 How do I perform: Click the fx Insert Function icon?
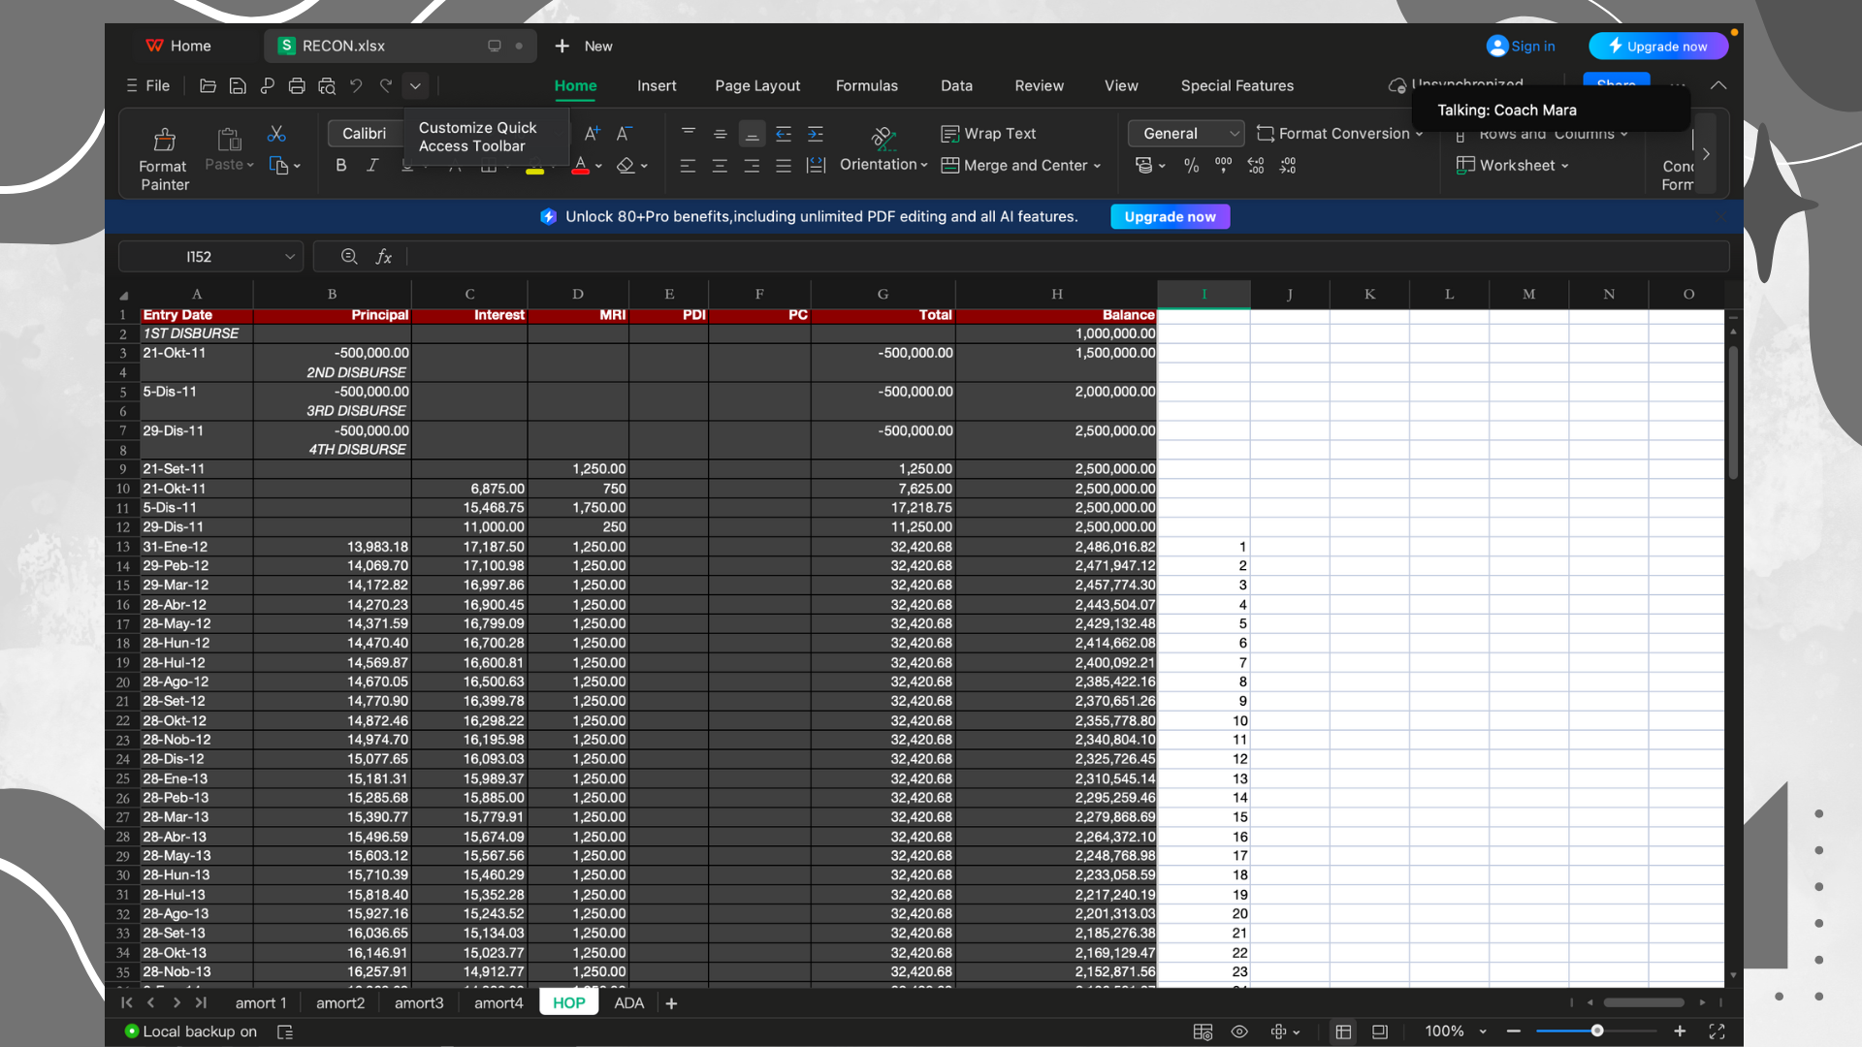pos(384,257)
